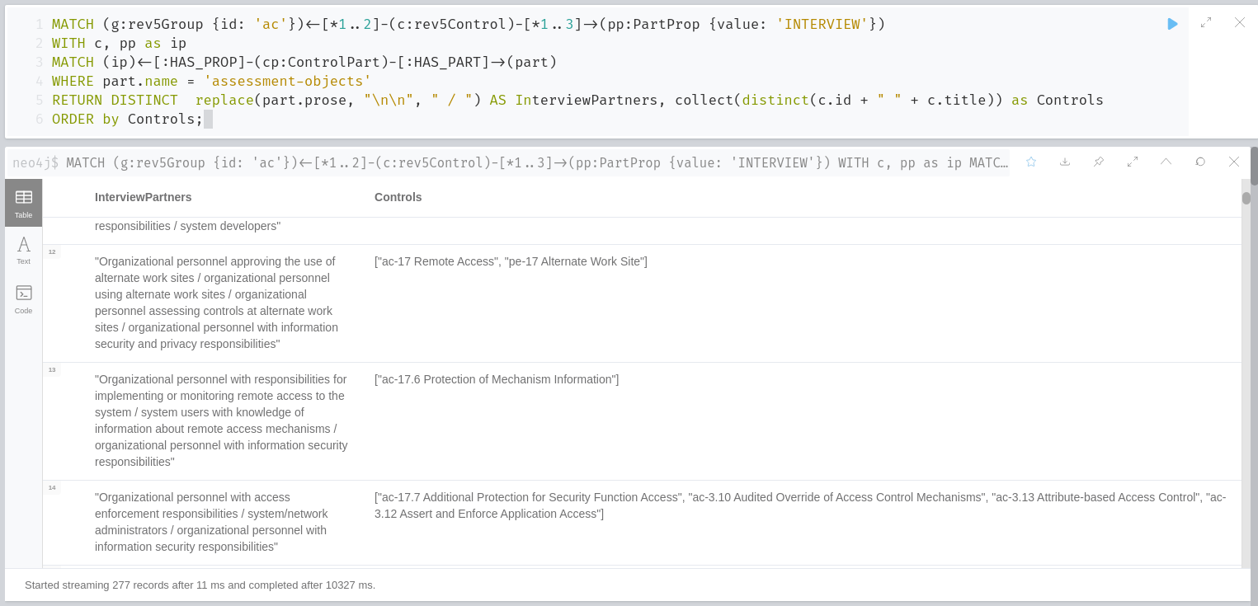Click the InterviewPartners column header

click(144, 197)
